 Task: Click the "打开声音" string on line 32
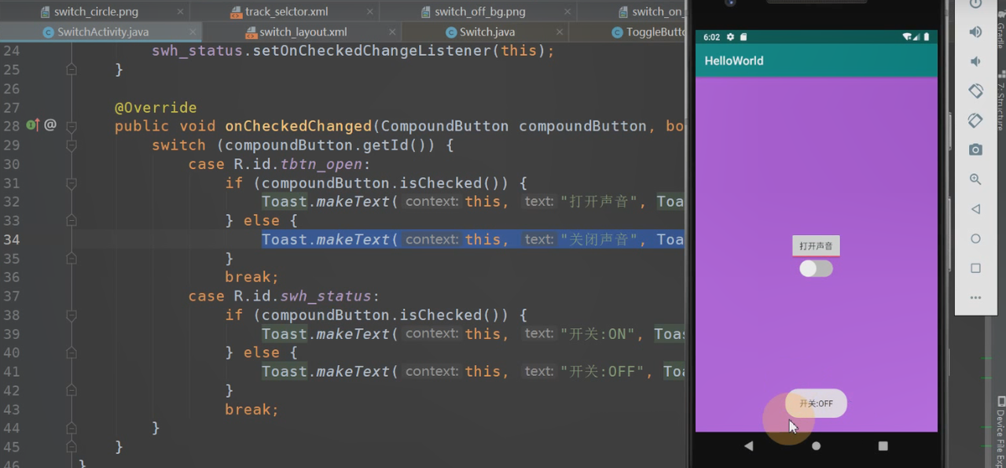[598, 201]
